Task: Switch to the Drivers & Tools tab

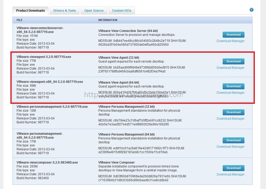Action: [64, 11]
